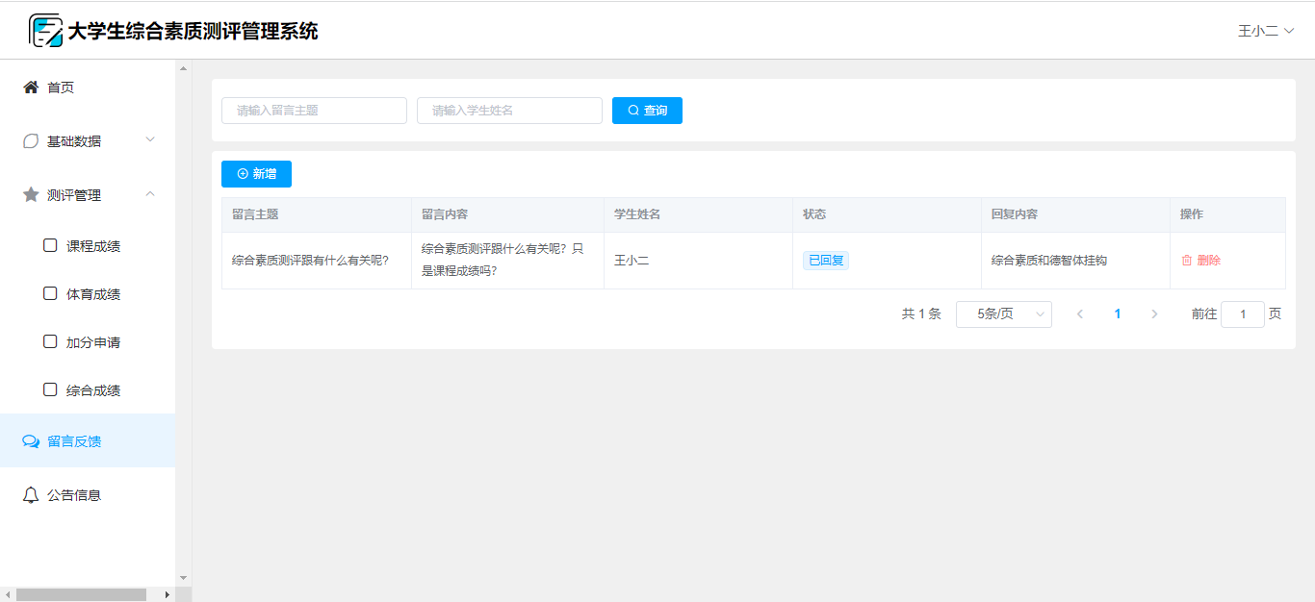Image resolution: width=1315 pixels, height=602 pixels.
Task: Click the bell icon for 公告信息
Action: [x=31, y=495]
